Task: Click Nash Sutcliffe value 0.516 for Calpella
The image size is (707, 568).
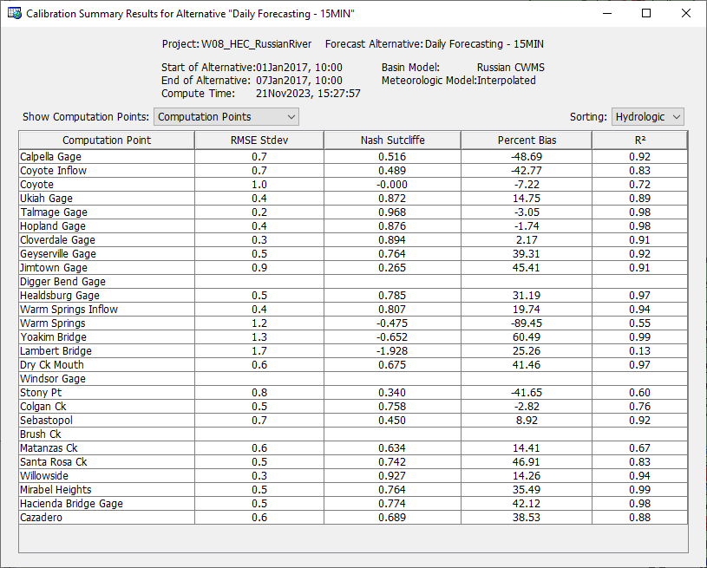Action: click(x=392, y=157)
